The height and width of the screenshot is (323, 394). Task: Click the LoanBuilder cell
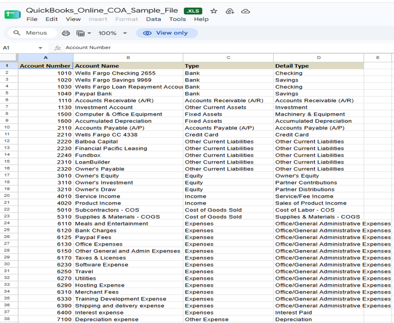tap(128, 162)
